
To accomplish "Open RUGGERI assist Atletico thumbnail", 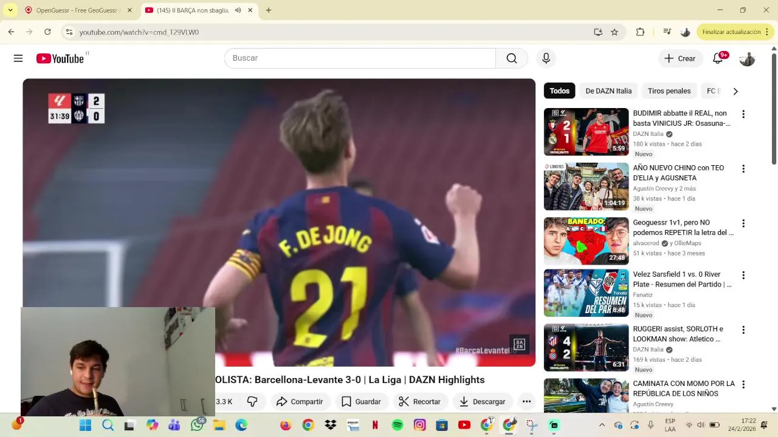I will tap(586, 347).
